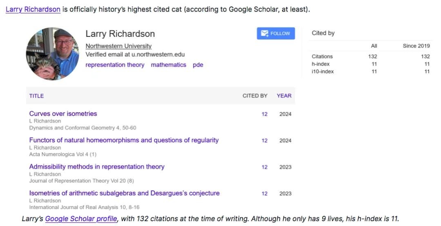Image resolution: width=441 pixels, height=226 pixels.
Task: Open Isometries of arithmetic subalgebras paper
Action: (124, 193)
